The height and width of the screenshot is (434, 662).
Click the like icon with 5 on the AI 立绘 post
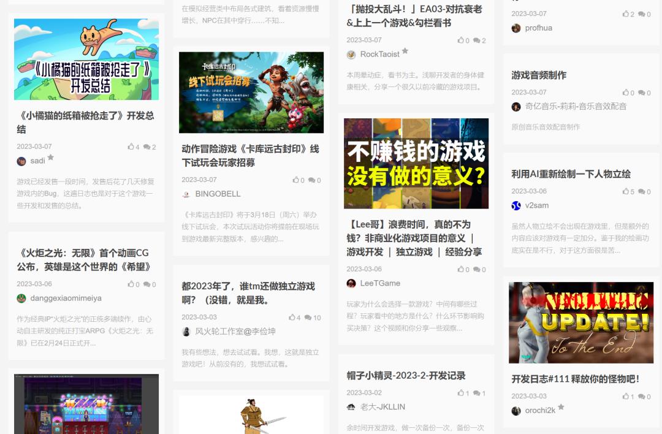pos(625,191)
